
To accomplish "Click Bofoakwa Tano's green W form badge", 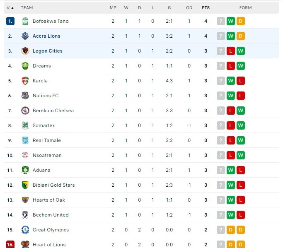I will (x=231, y=21).
